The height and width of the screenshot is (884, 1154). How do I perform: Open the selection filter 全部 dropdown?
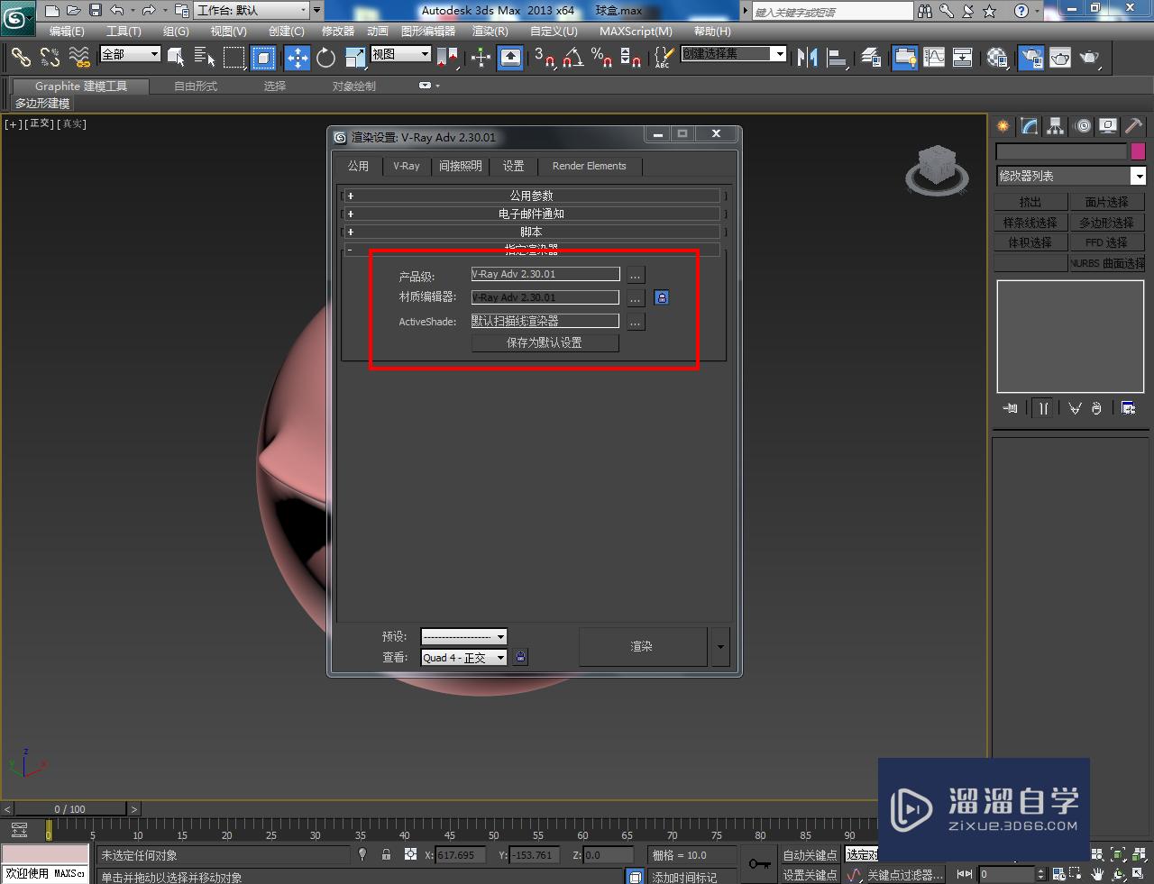130,54
